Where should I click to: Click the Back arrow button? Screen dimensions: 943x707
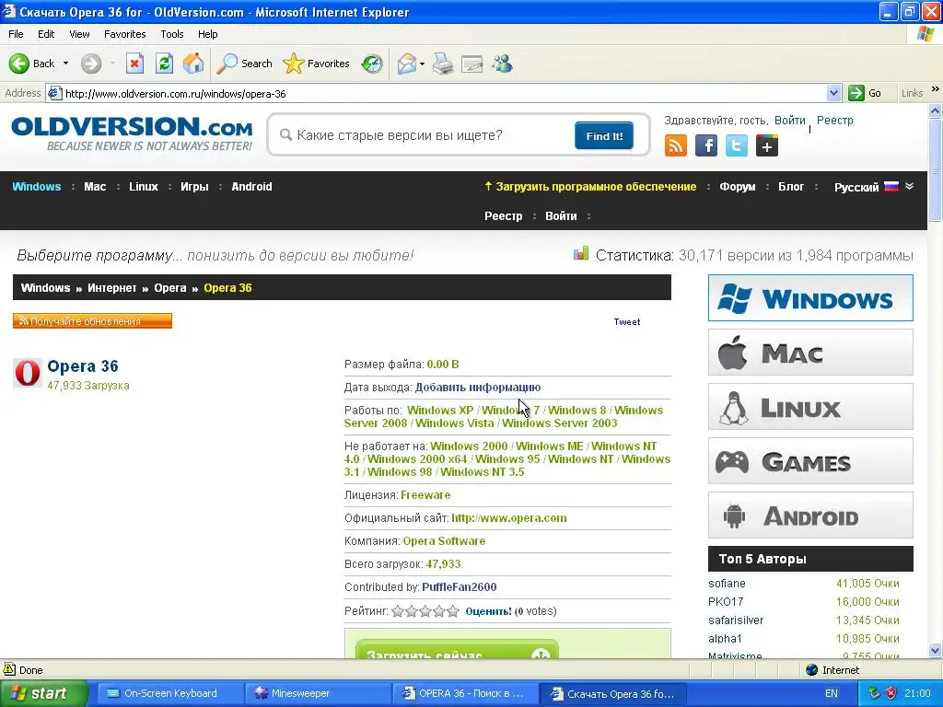coord(31,64)
